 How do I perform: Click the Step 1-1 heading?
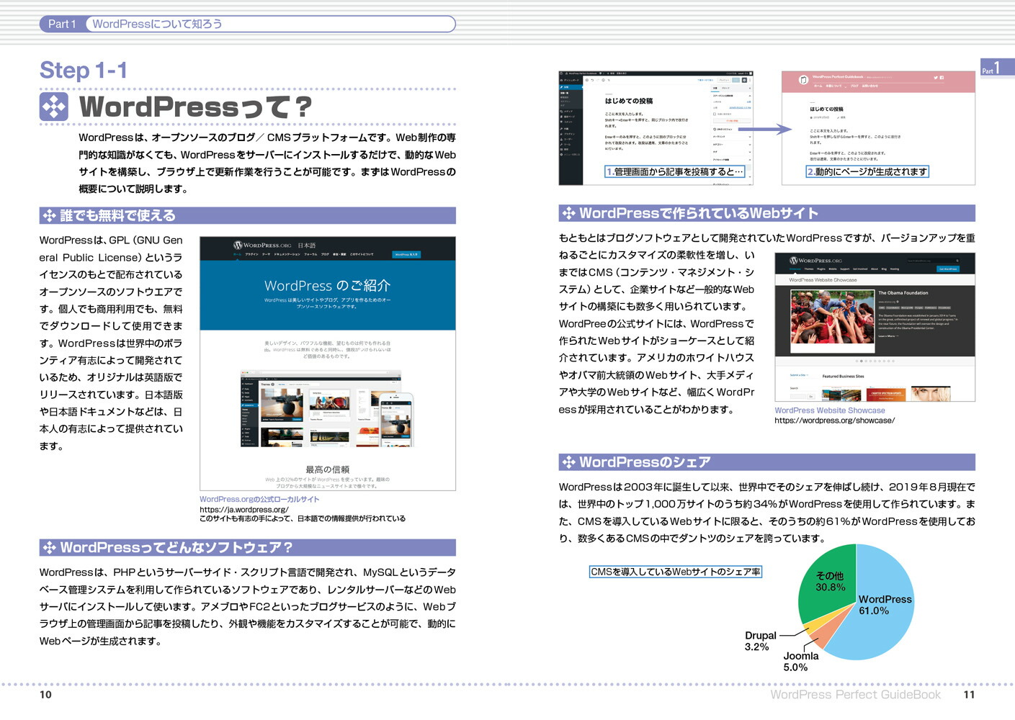pos(83,70)
